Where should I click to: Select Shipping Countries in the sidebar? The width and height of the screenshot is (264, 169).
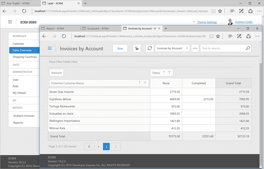point(24,57)
